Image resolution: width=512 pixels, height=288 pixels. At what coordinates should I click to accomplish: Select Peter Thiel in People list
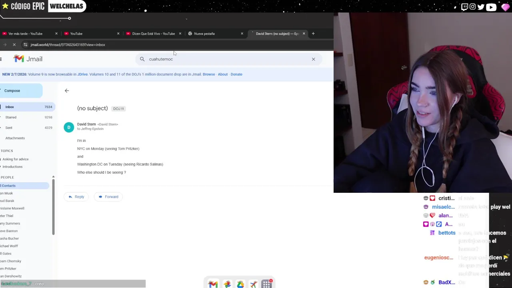pos(6,216)
